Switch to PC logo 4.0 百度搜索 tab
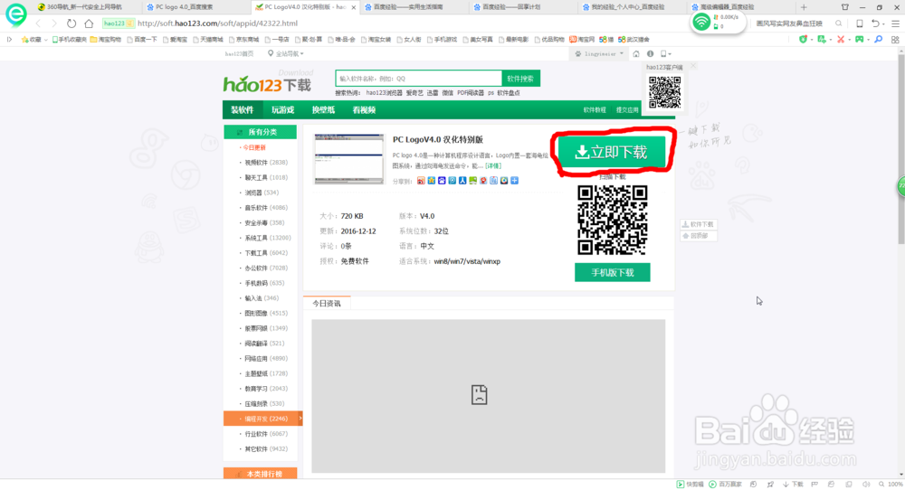905x490 pixels. 184,7
